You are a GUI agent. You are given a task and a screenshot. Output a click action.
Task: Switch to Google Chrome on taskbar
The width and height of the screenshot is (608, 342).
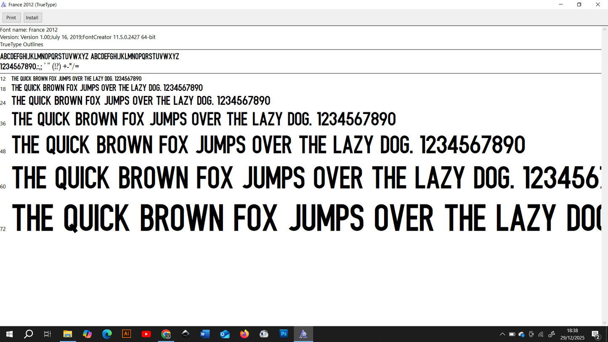[166, 334]
